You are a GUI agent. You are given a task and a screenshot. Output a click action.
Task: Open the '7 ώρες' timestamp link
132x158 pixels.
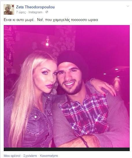pos(21,12)
